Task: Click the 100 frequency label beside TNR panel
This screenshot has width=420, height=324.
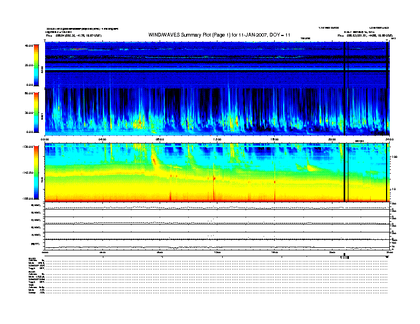Action: click(395, 157)
